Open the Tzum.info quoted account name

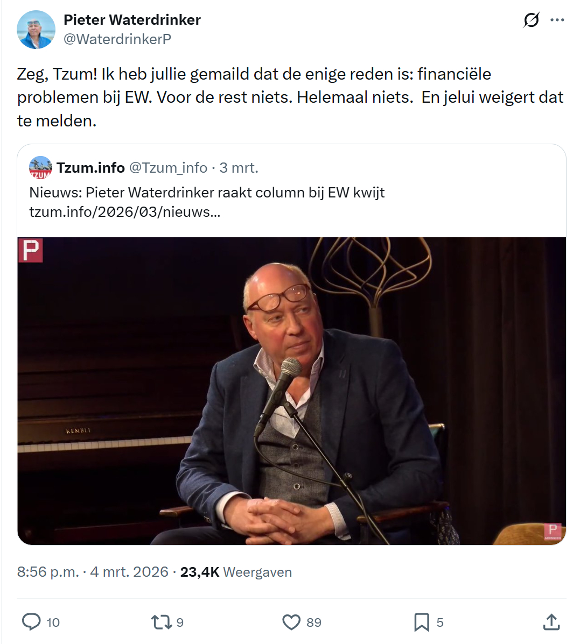(90, 167)
